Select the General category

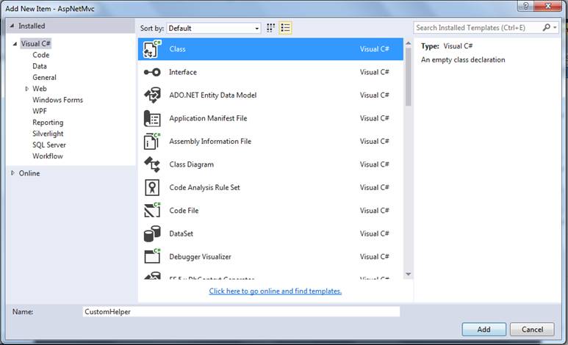coord(44,78)
